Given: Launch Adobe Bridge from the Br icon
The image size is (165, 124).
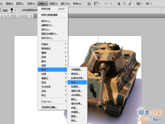Looking at the screenshot, I should tap(89, 4).
